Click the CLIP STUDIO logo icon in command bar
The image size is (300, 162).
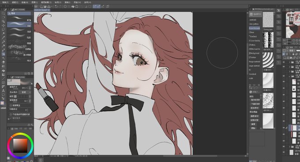[36, 7]
